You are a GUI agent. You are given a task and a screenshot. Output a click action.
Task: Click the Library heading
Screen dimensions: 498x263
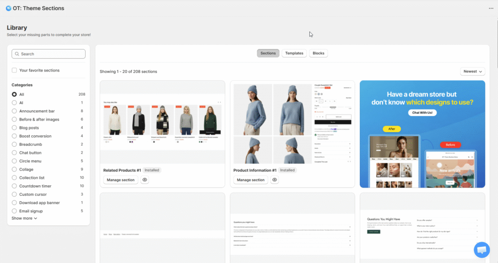17,28
